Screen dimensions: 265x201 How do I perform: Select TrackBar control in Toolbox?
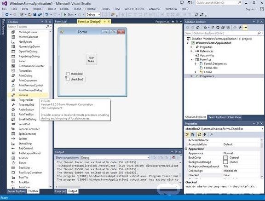pyautogui.click(x=24, y=183)
